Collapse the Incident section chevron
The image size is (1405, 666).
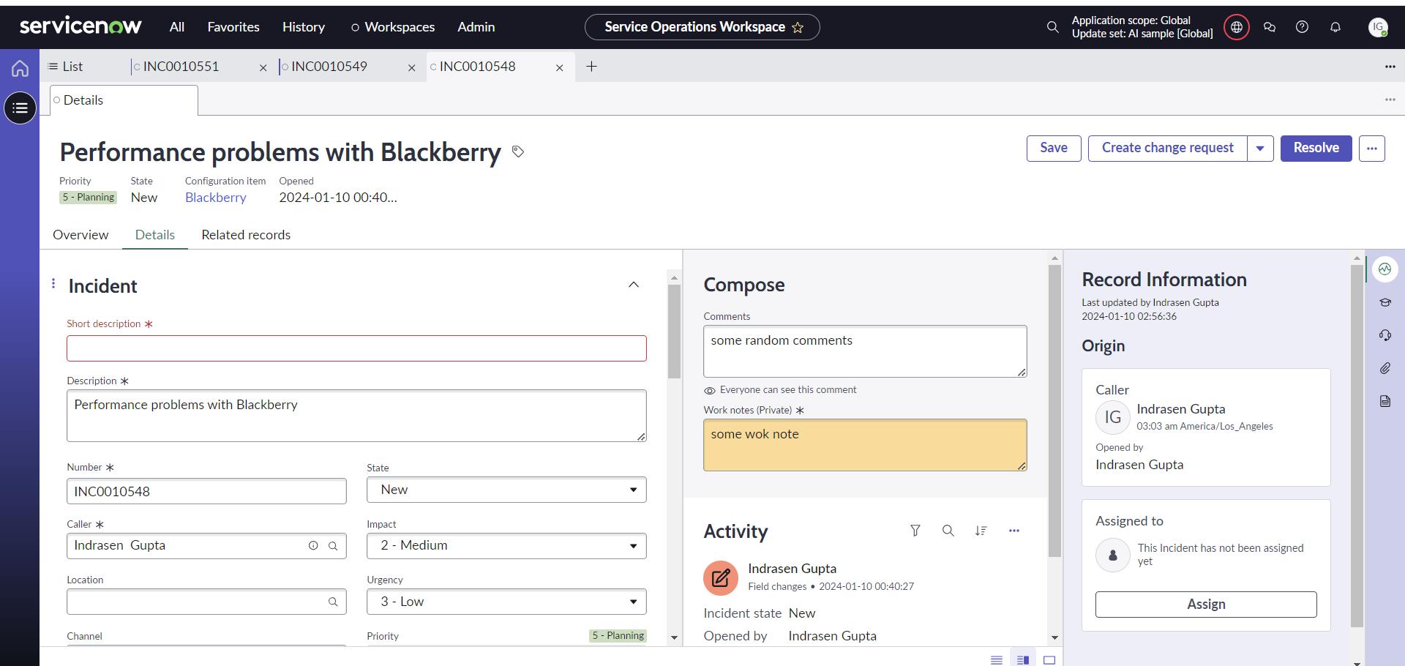pos(634,285)
